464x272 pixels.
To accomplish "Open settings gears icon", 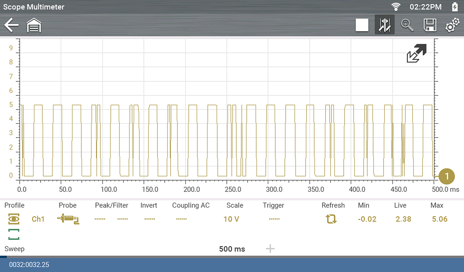I will click(452, 25).
